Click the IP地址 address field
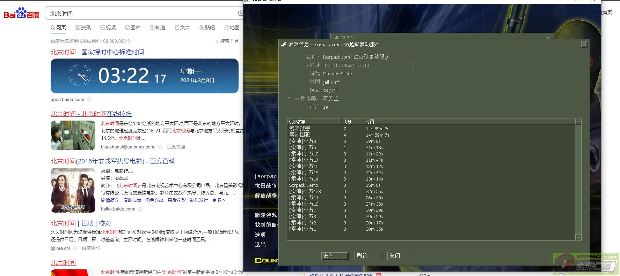The height and width of the screenshot is (276, 620). tap(368, 65)
